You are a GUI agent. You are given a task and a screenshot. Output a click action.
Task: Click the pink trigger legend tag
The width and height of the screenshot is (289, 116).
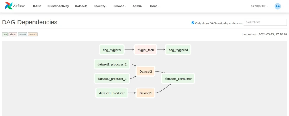tap(13, 34)
